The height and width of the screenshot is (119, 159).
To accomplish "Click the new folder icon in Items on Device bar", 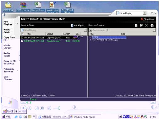I will tap(141, 25).
